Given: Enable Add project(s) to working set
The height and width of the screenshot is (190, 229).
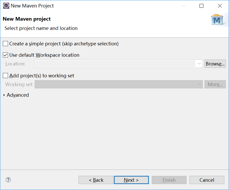Looking at the screenshot, I should [5, 75].
